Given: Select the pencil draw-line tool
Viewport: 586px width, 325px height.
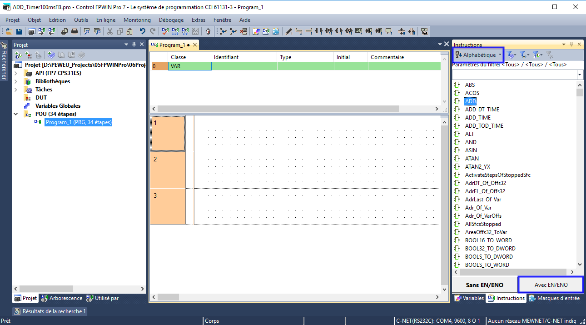Looking at the screenshot, I should [x=288, y=31].
